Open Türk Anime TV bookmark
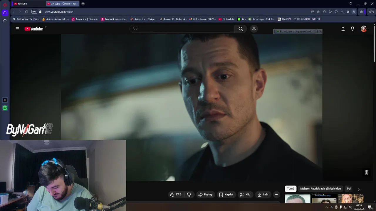The image size is (376, 211). (26, 19)
